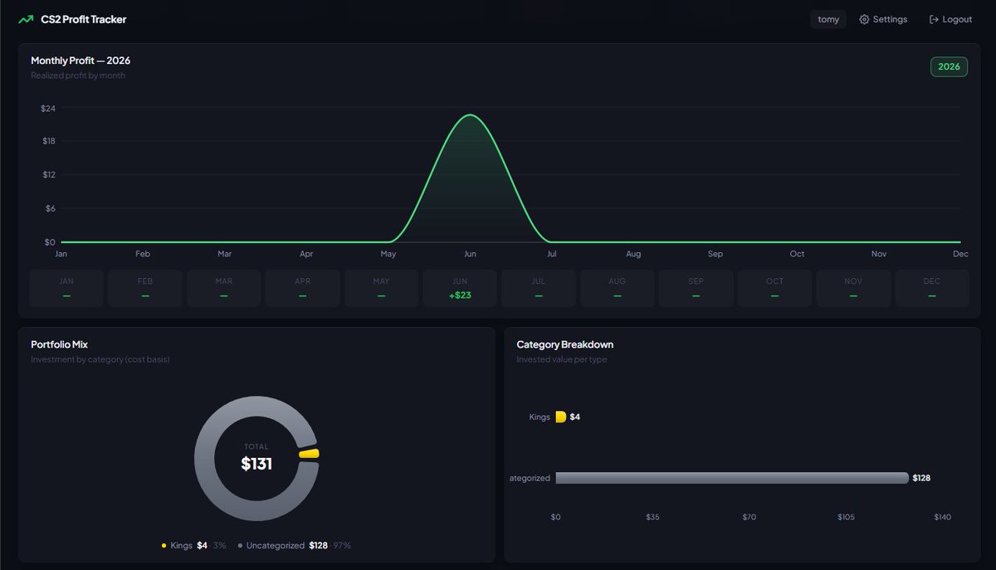Viewport: 996px width, 570px height.
Task: Select the FEB month card
Action: tap(145, 288)
